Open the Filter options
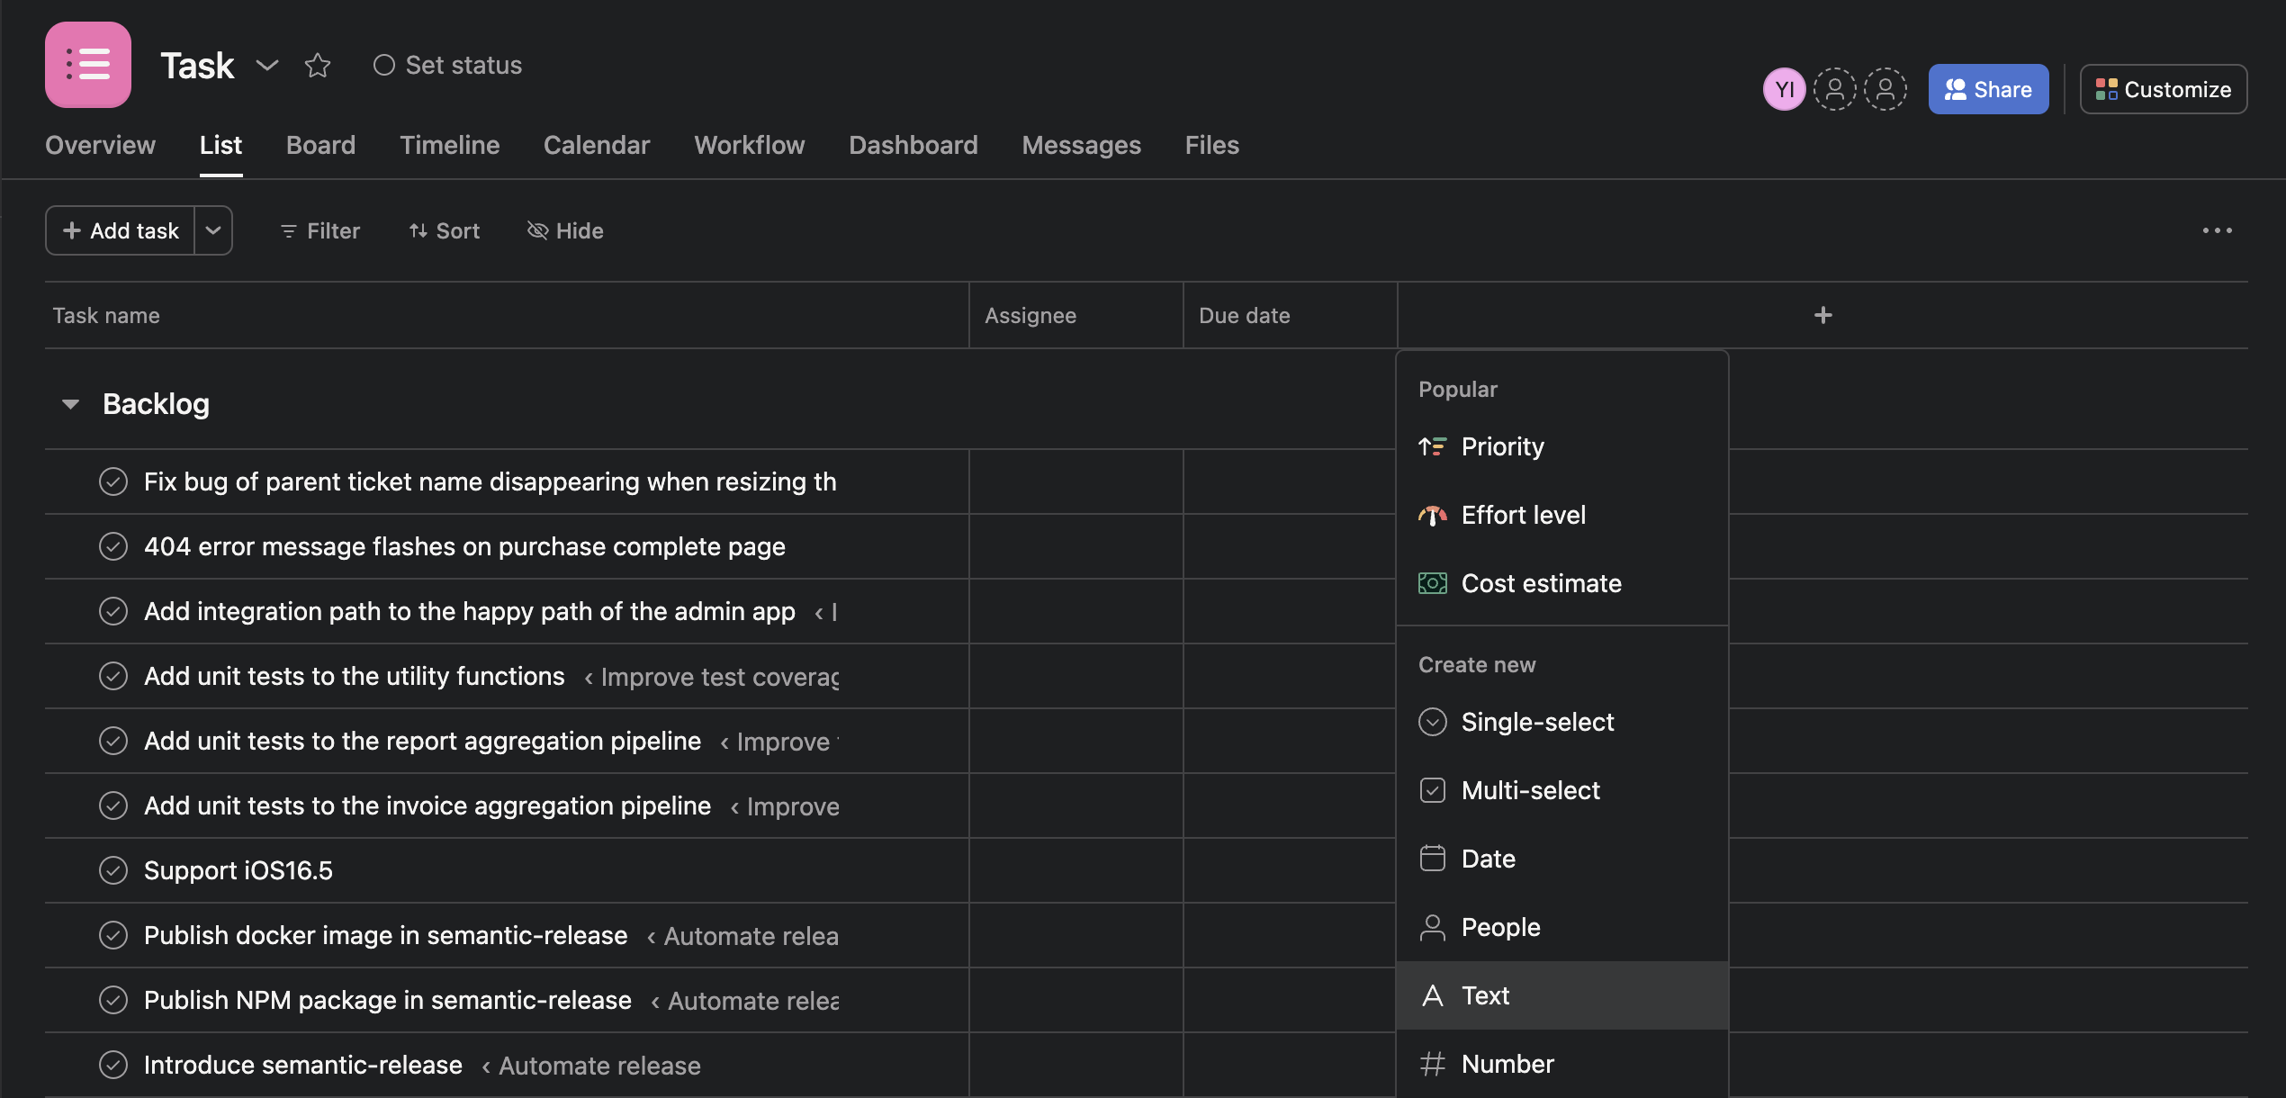This screenshot has width=2286, height=1098. coord(319,230)
